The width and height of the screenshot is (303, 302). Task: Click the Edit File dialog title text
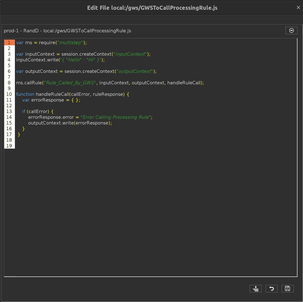(152, 7)
